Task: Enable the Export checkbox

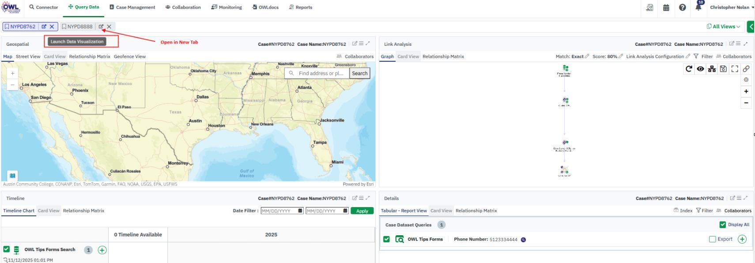Action: 712,239
